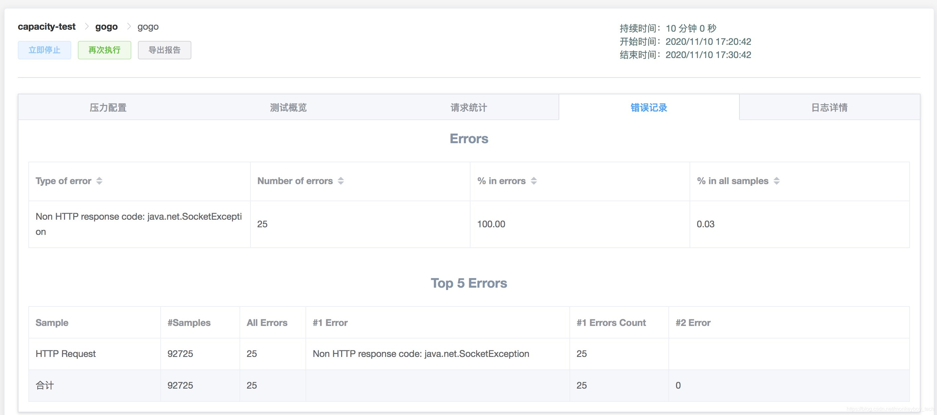Image resolution: width=937 pixels, height=415 pixels.
Task: Open the 请求统计 tab
Action: coord(468,107)
